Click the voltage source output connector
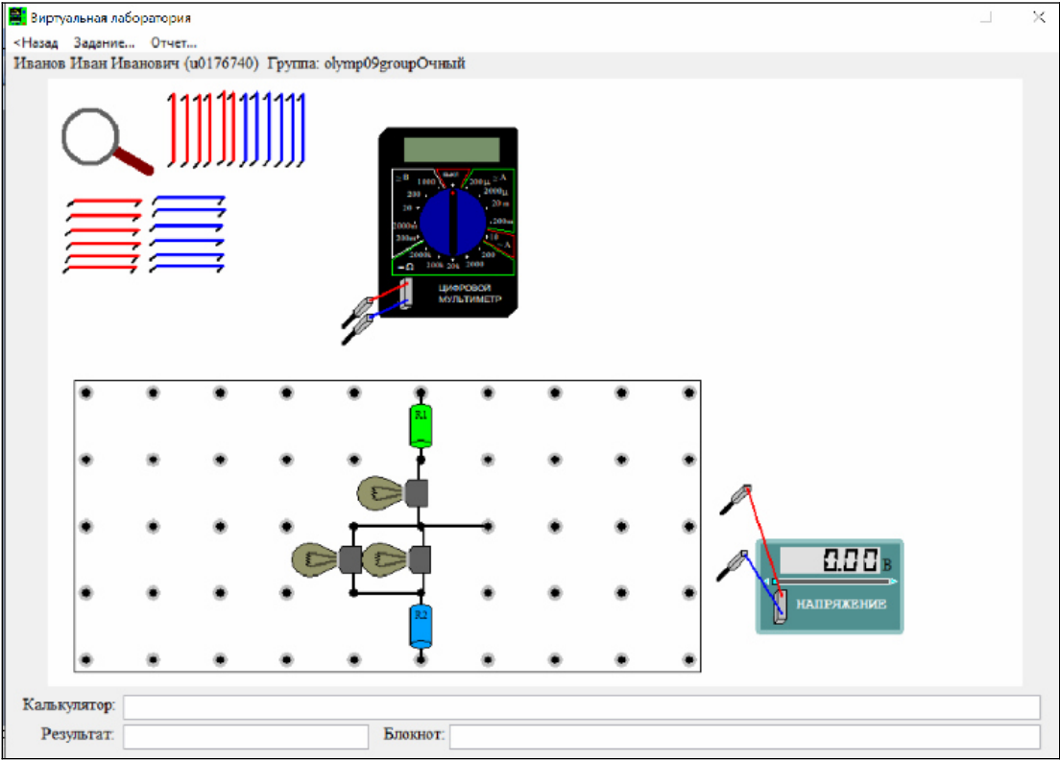1060x760 pixels. click(780, 606)
